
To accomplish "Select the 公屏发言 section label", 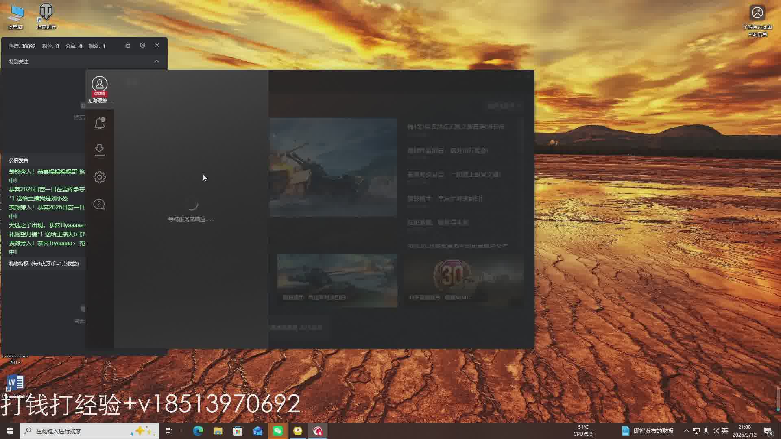I will pos(19,160).
